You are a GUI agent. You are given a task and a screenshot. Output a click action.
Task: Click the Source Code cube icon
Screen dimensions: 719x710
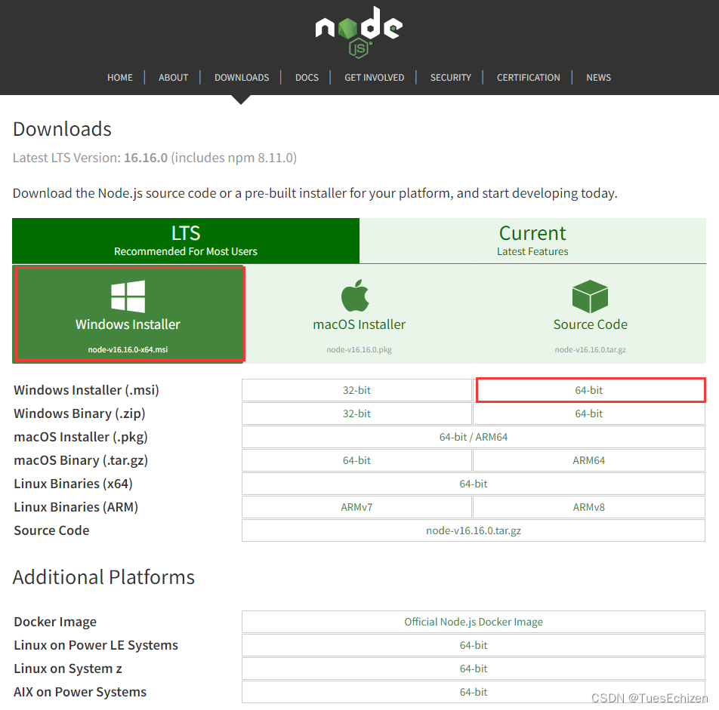point(590,297)
